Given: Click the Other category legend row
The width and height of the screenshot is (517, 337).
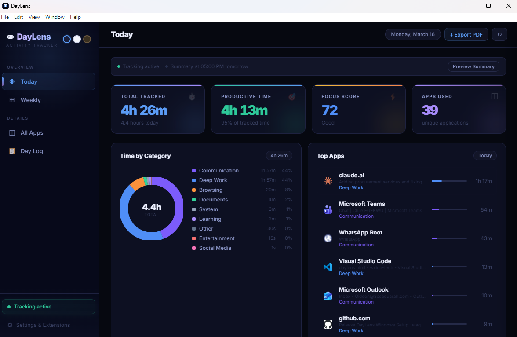Looking at the screenshot, I should (x=242, y=229).
